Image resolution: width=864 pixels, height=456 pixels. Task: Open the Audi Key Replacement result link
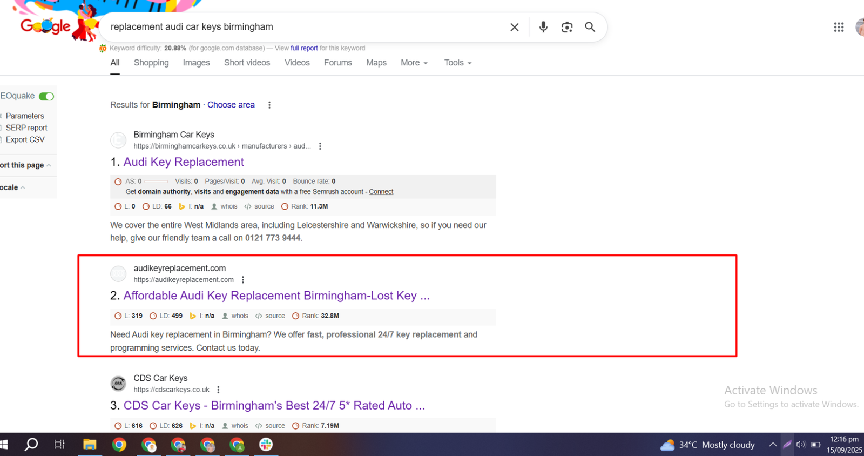[x=184, y=162]
